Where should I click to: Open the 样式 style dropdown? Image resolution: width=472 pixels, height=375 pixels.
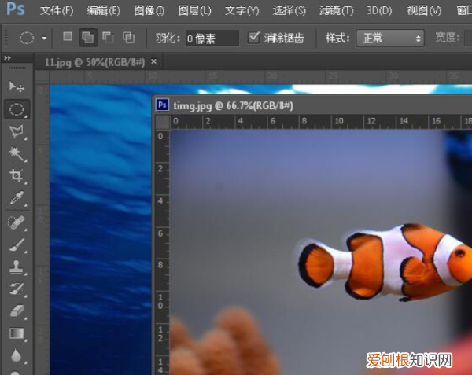pos(390,39)
